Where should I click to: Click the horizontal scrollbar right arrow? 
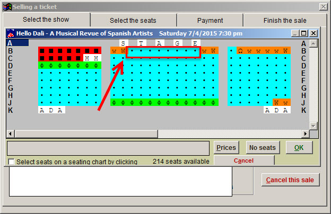point(305,133)
